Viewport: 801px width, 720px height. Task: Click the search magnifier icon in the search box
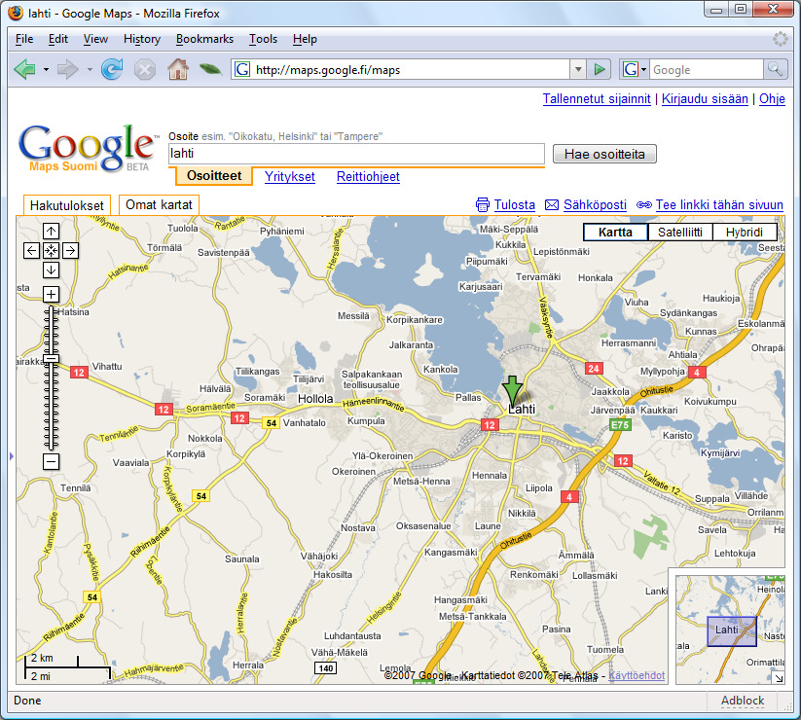click(x=775, y=69)
